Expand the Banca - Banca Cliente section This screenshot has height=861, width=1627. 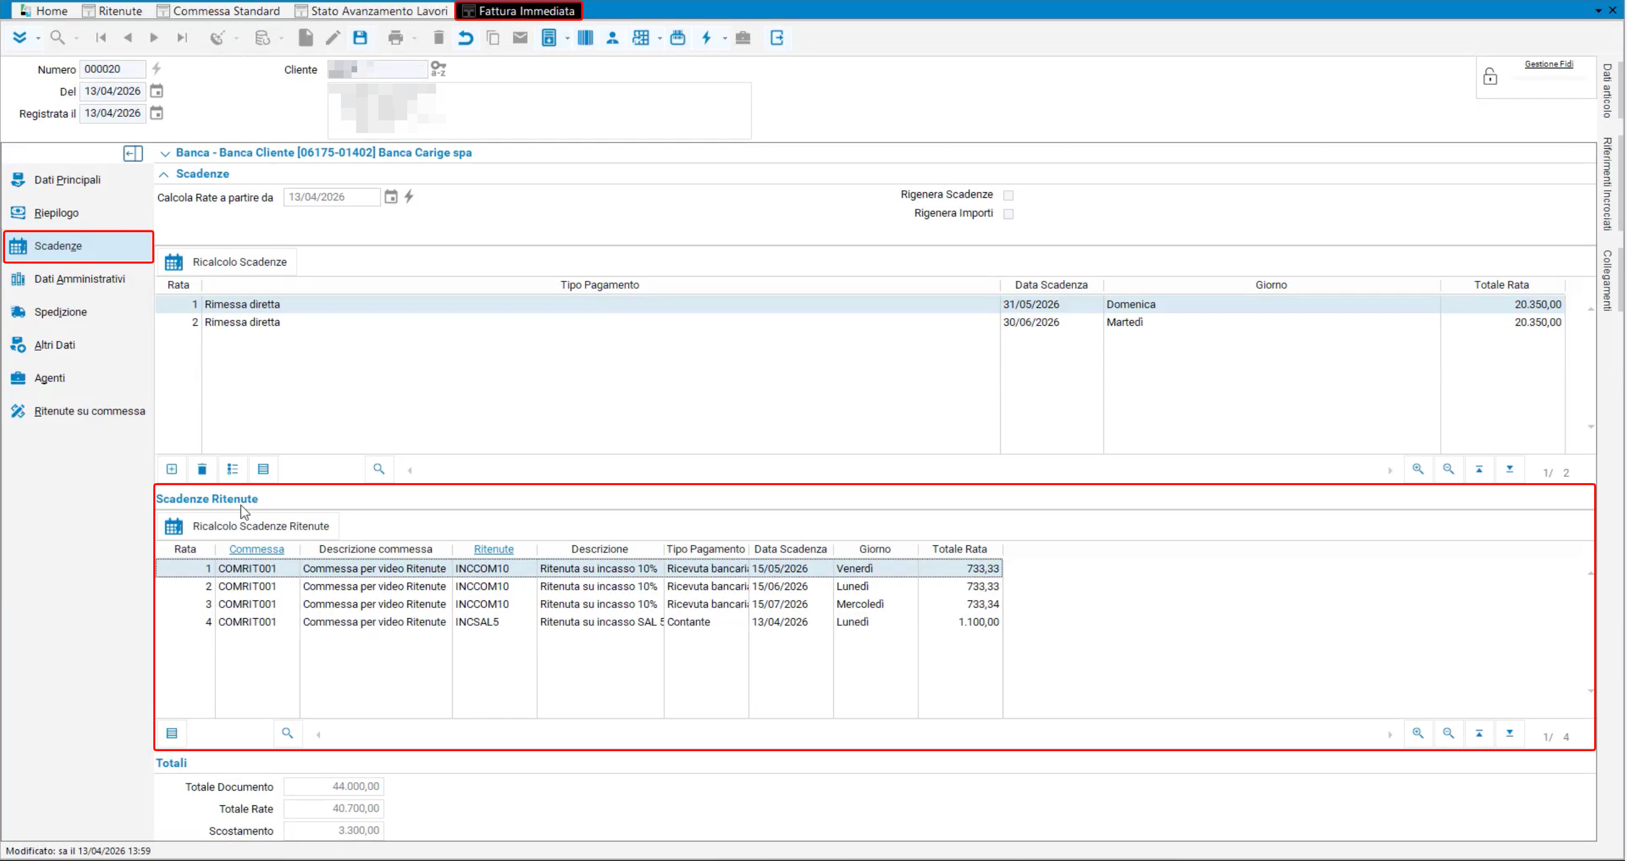(x=165, y=153)
